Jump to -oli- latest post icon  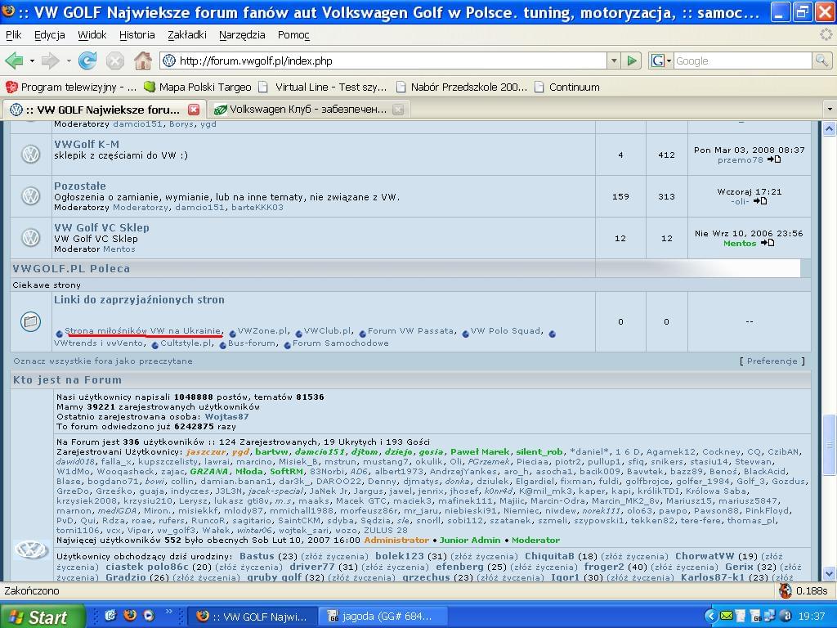[x=760, y=201]
